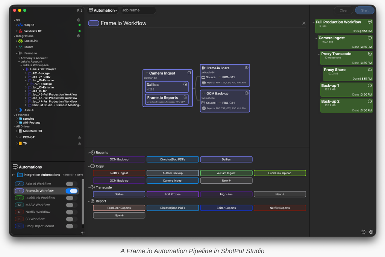Close the Frame.io Workflow editor
The width and height of the screenshot is (385, 257).
tap(304, 23)
